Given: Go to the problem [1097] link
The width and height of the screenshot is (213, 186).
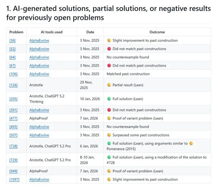Looking at the screenshot, I should point(14,180).
